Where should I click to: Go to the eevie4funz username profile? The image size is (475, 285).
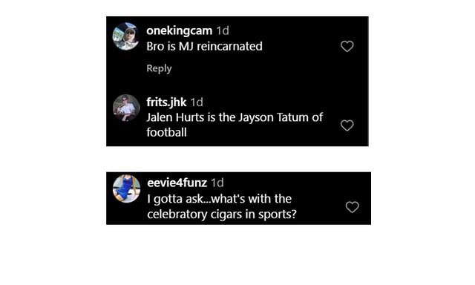[177, 183]
